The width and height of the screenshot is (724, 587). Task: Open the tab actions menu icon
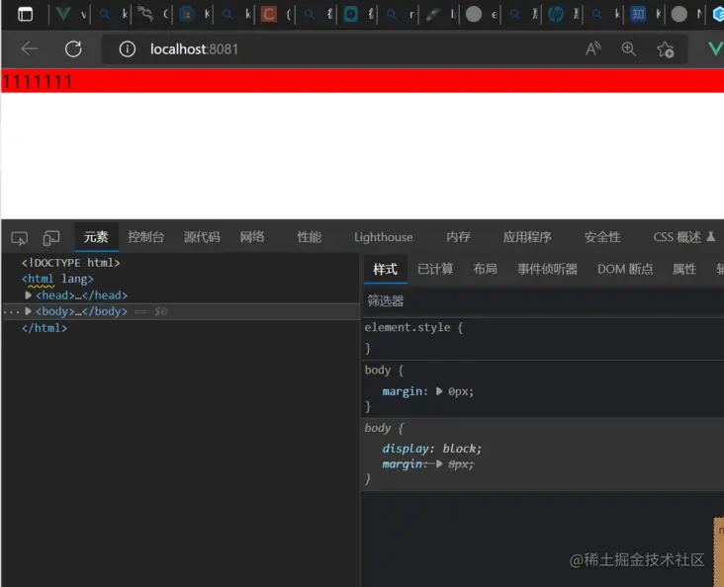(25, 14)
